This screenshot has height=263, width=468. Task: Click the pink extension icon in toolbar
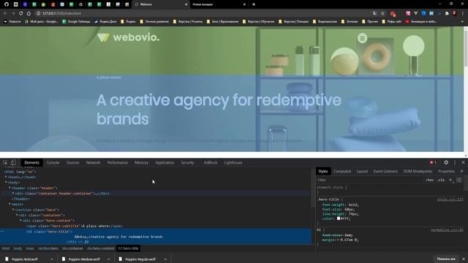(x=408, y=13)
